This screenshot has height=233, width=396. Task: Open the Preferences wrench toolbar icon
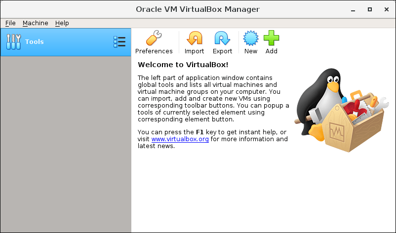pyautogui.click(x=154, y=38)
